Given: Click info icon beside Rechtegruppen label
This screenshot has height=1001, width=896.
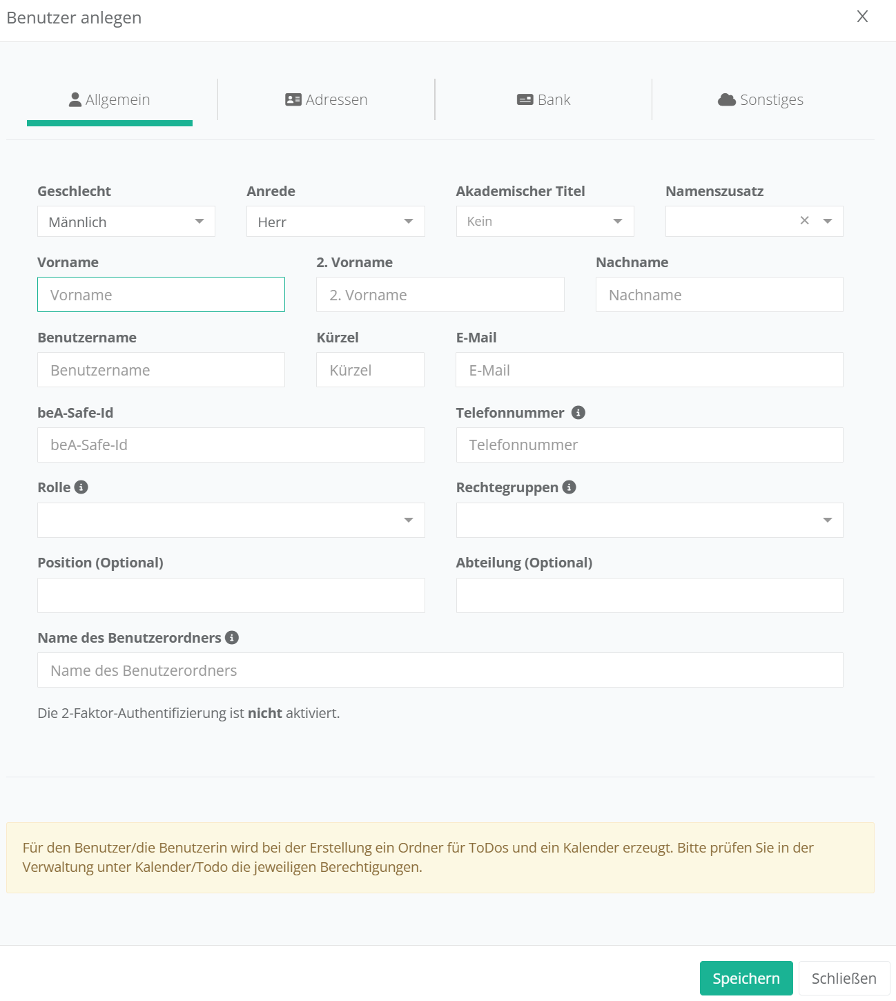Looking at the screenshot, I should click(569, 487).
